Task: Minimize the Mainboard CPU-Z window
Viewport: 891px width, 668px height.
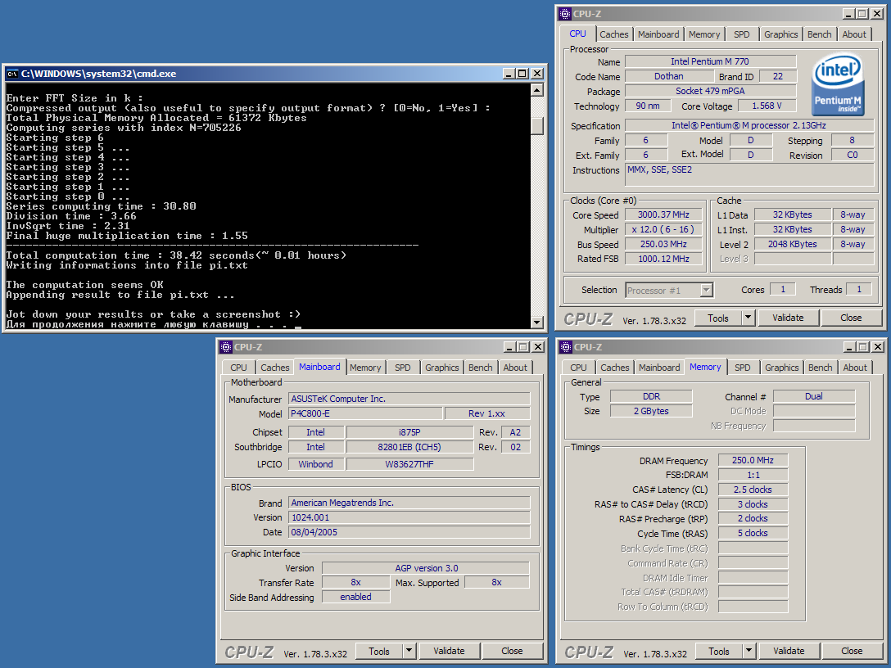Action: [510, 346]
